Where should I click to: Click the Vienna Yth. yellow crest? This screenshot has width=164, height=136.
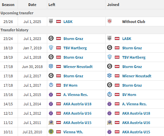(51, 132)
